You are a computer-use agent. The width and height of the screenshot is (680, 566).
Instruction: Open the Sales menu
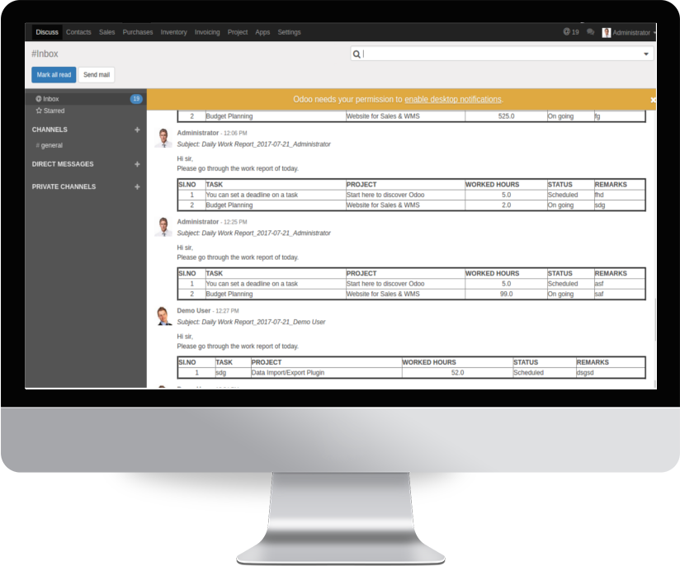tap(106, 32)
